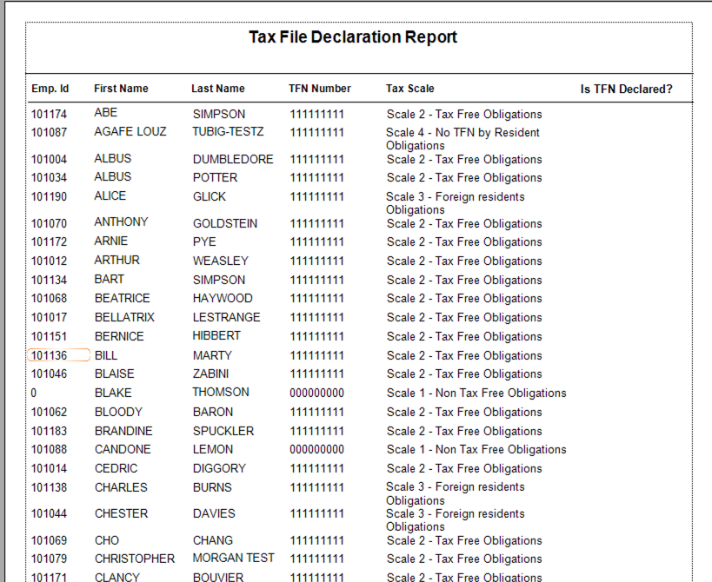Viewport: 712px width, 582px height.
Task: Select employee ID 101044 for Chester Davies
Action: point(49,514)
